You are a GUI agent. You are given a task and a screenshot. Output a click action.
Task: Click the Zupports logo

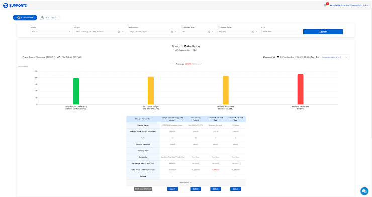pyautogui.click(x=15, y=5)
